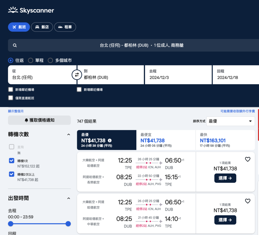The height and width of the screenshot is (235, 259).
Task: Click 選擇 for flight returning 15:15
Action: pos(225,178)
